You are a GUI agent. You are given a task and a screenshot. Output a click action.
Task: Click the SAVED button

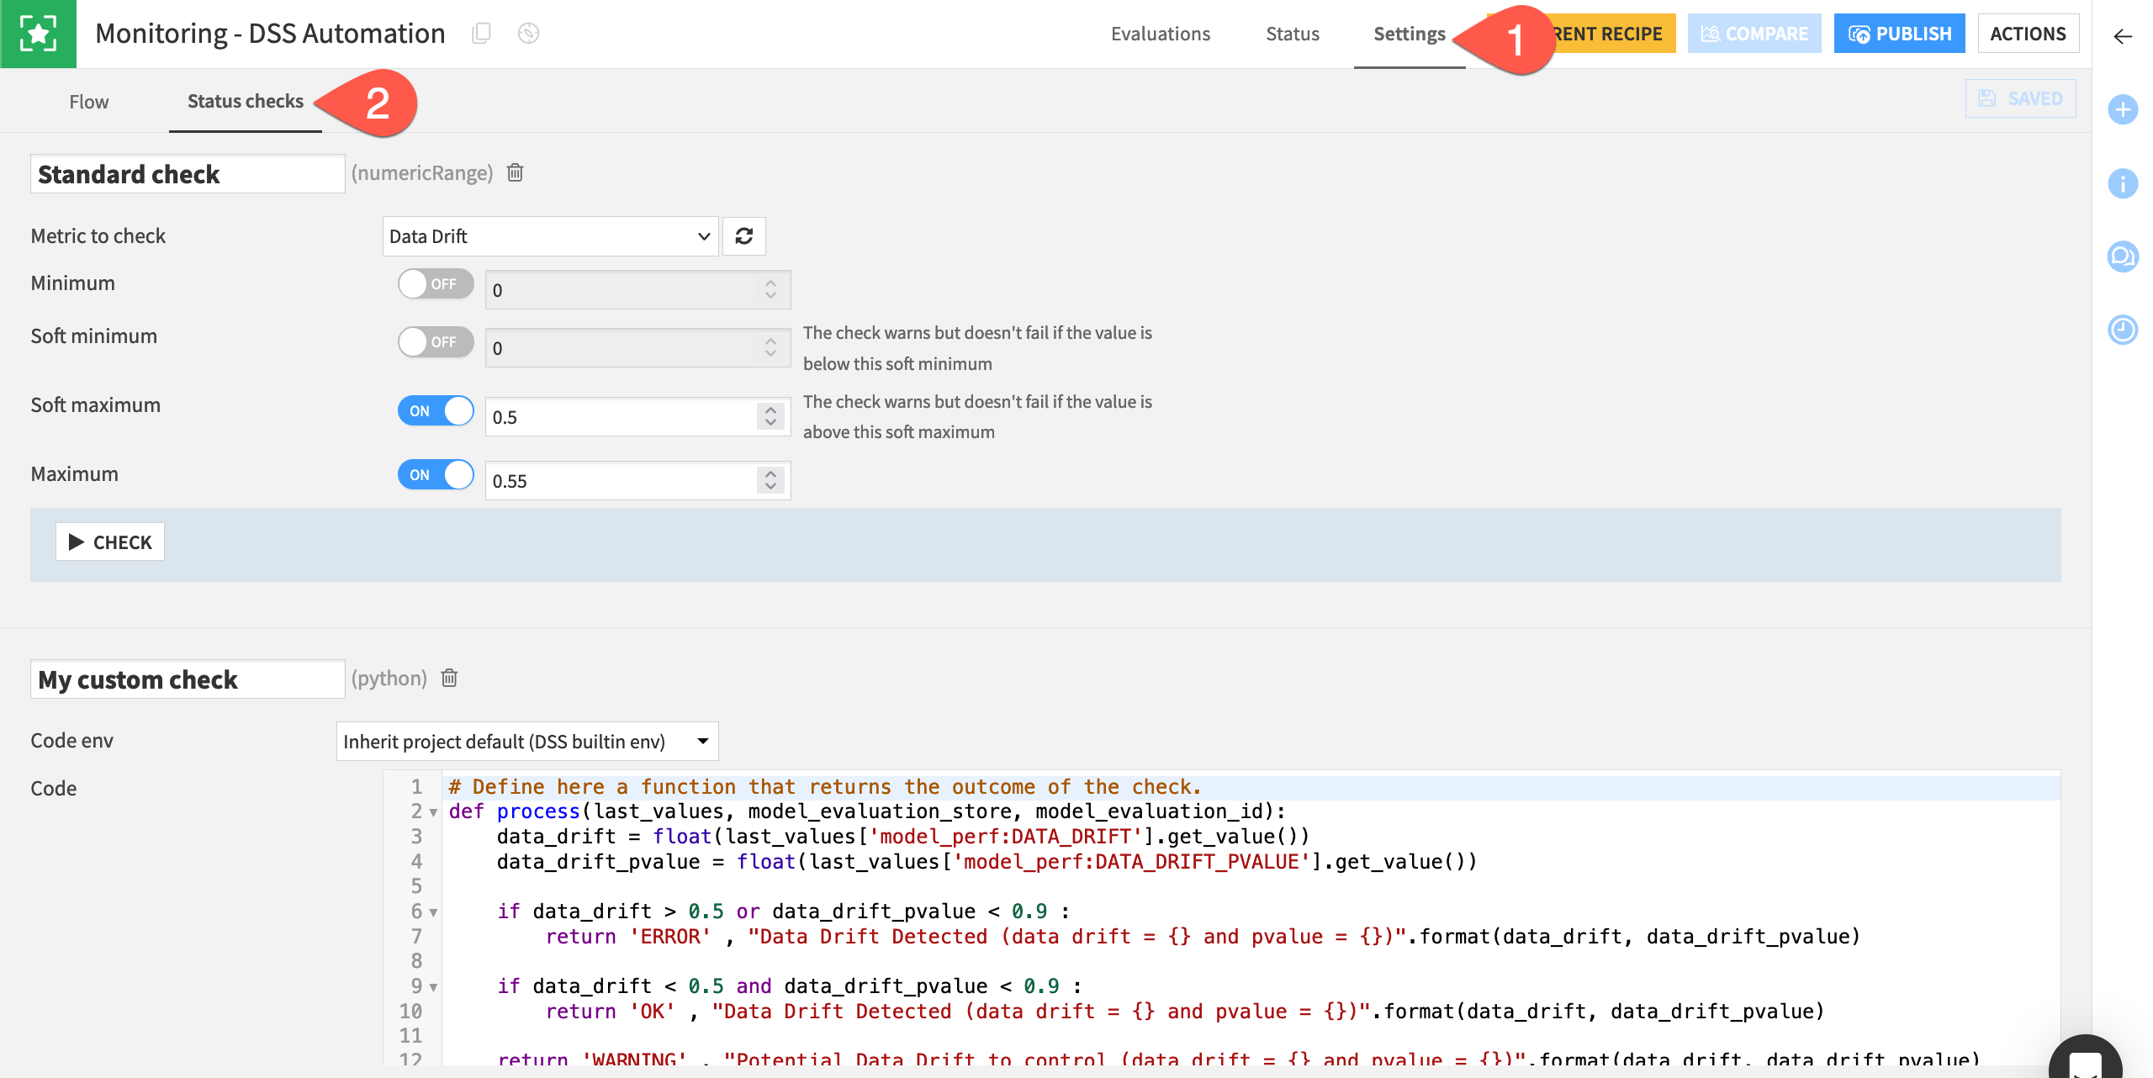[x=2020, y=98]
